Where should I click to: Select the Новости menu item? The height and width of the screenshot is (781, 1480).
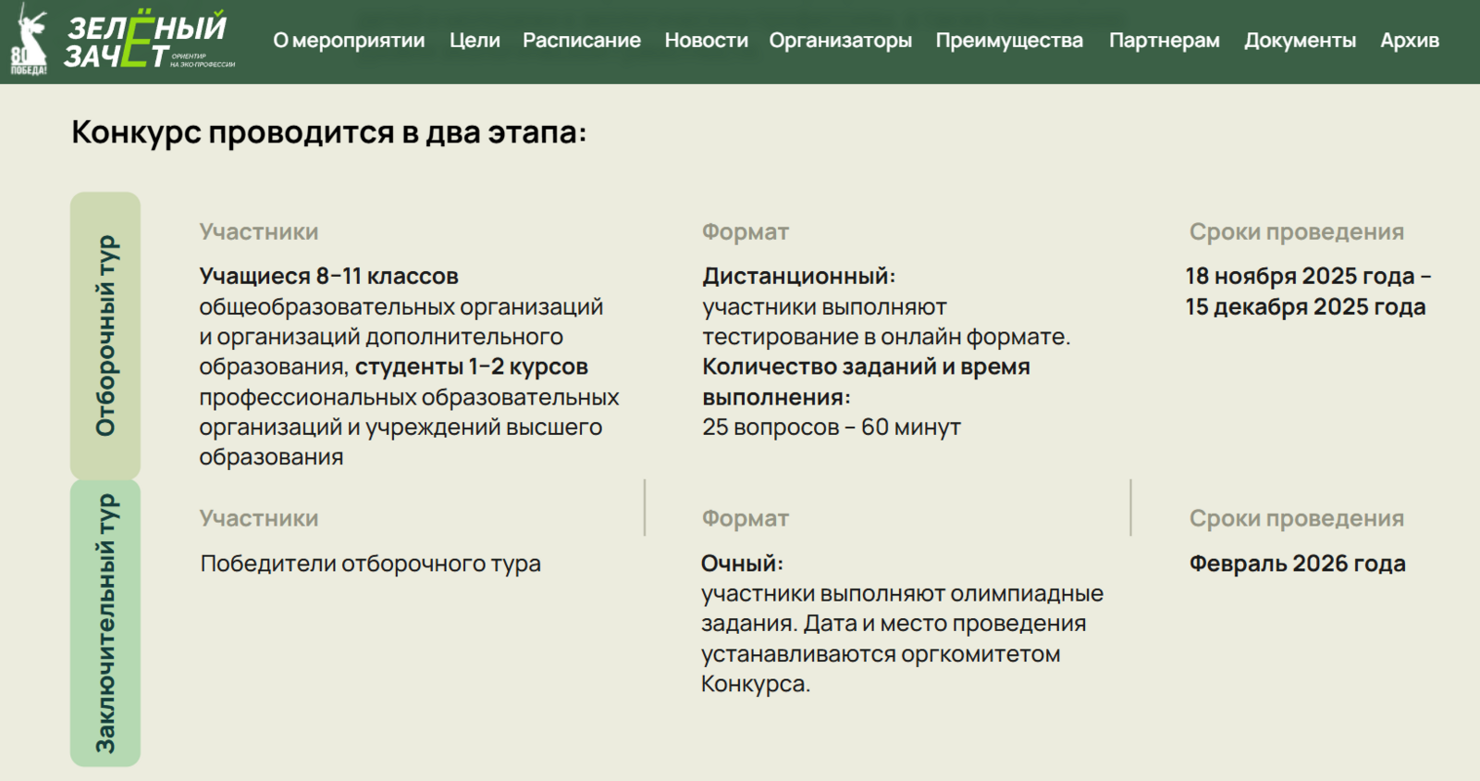click(707, 41)
